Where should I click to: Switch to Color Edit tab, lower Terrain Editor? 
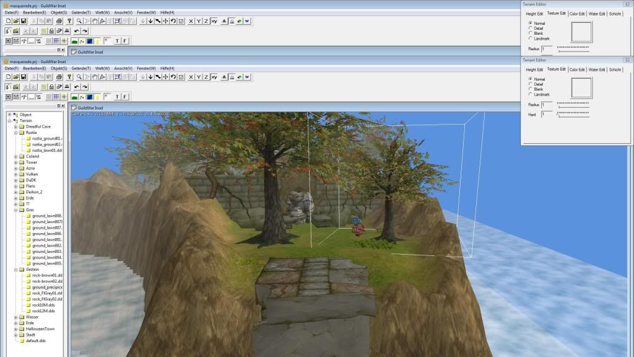coord(577,69)
